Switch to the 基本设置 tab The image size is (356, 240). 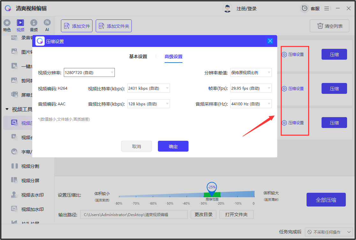138,56
